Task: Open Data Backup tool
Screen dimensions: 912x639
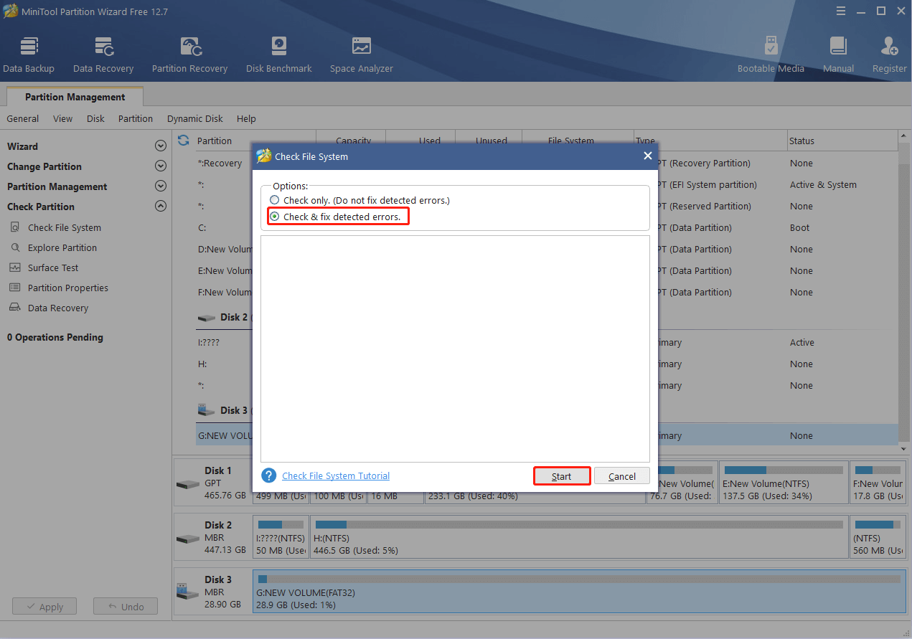Action: [29, 55]
